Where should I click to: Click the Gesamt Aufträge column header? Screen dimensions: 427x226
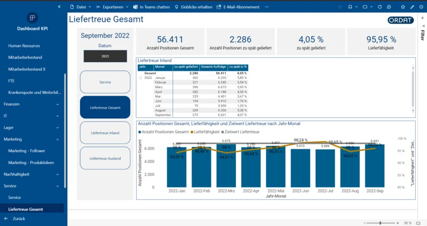pos(213,67)
